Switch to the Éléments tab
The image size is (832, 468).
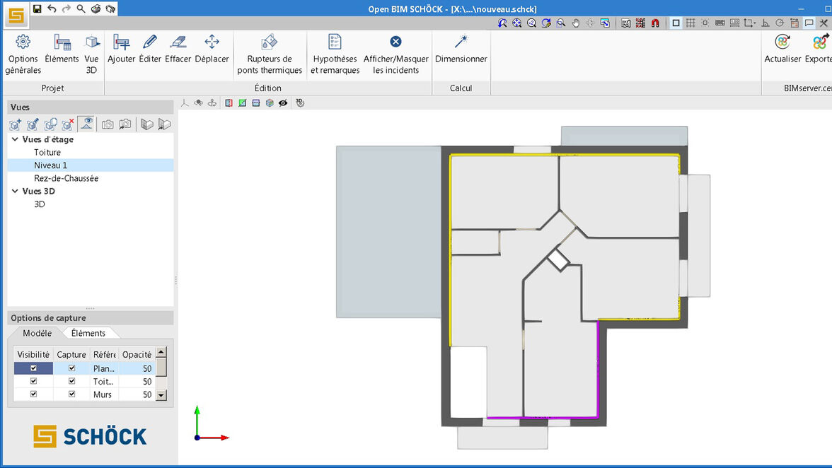click(x=89, y=332)
